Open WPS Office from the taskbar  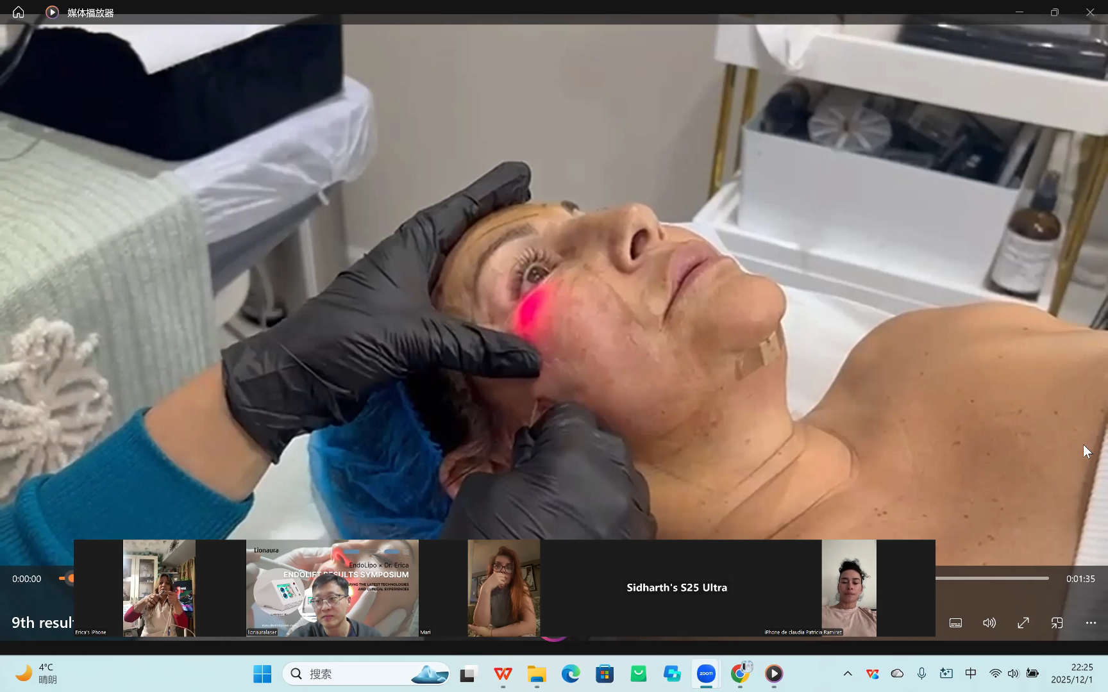coord(503,673)
